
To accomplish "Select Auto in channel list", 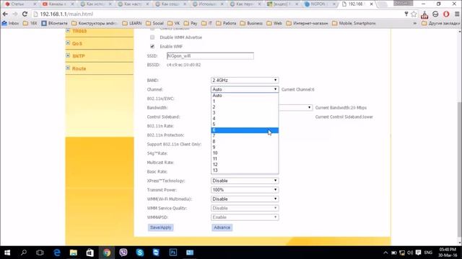I will click(245, 96).
